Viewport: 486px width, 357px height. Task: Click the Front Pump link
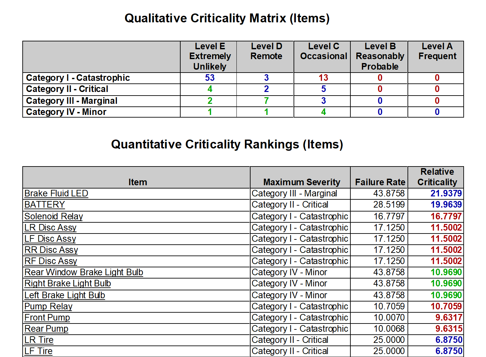tap(47, 318)
